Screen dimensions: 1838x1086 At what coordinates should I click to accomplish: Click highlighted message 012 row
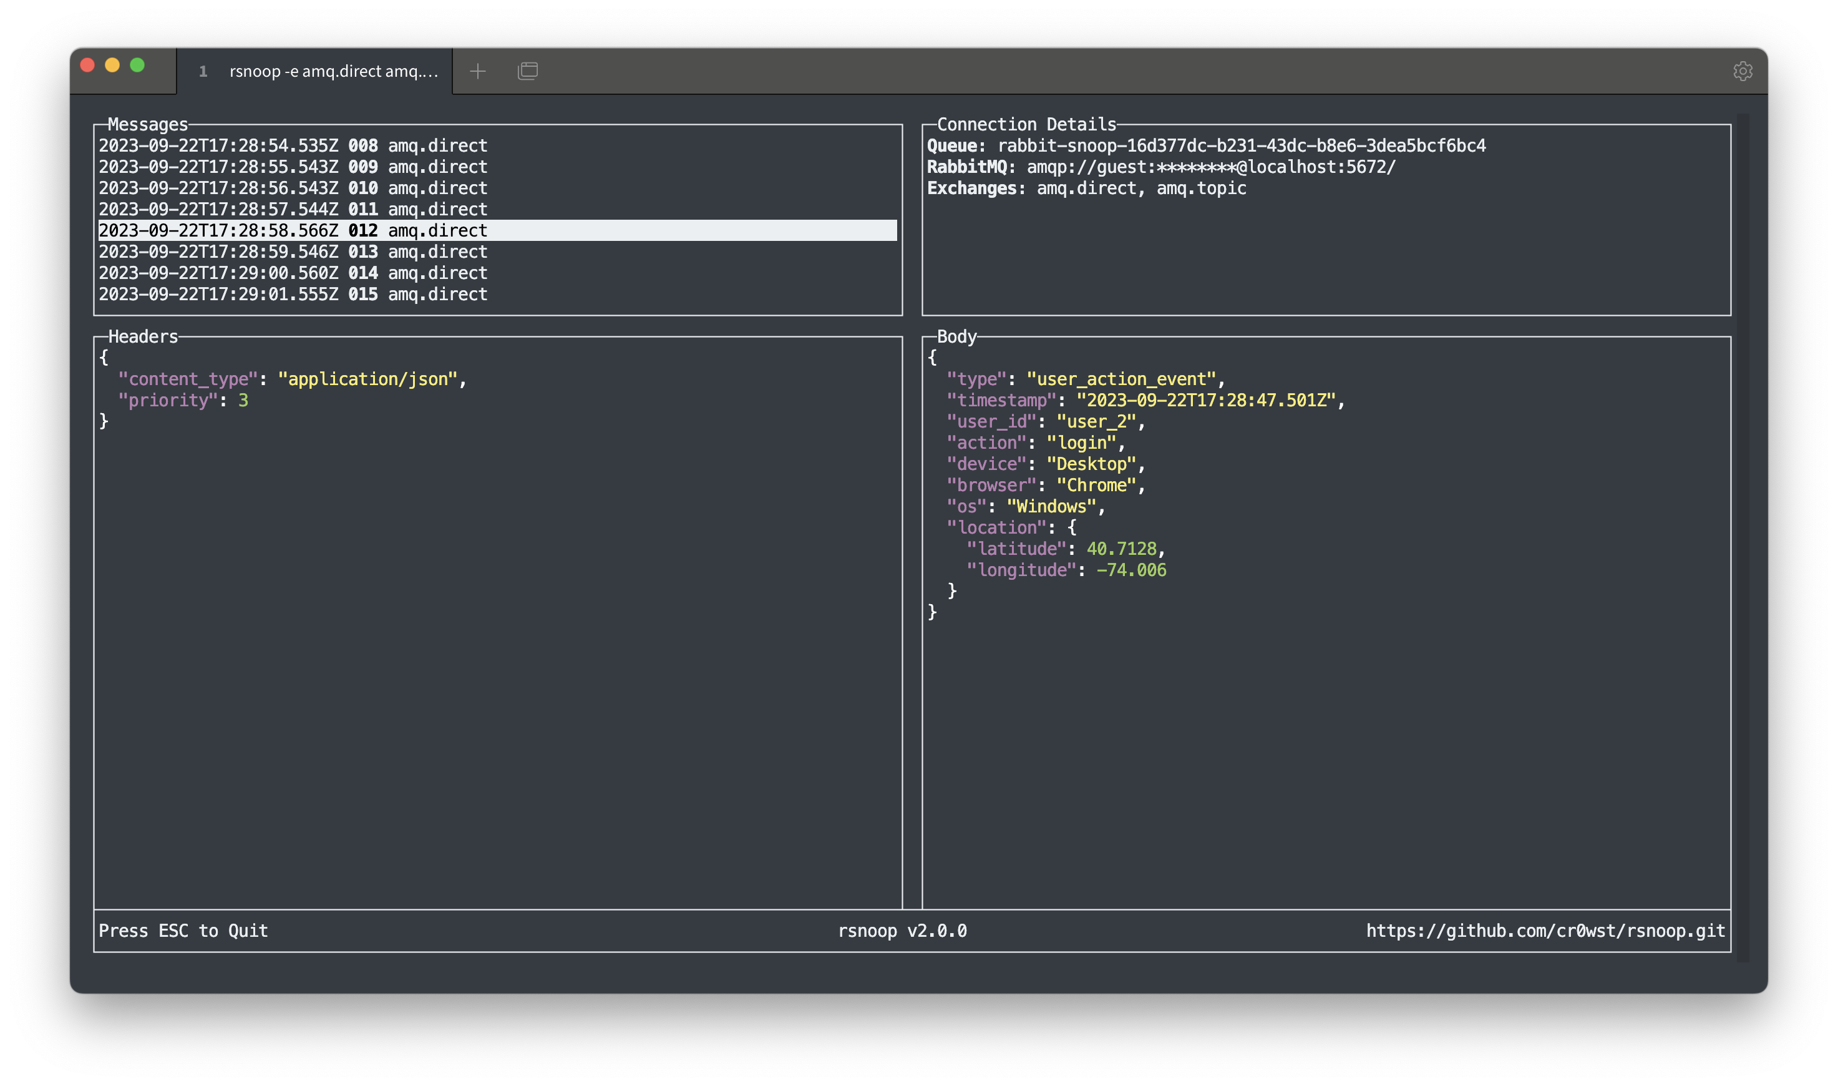point(293,230)
